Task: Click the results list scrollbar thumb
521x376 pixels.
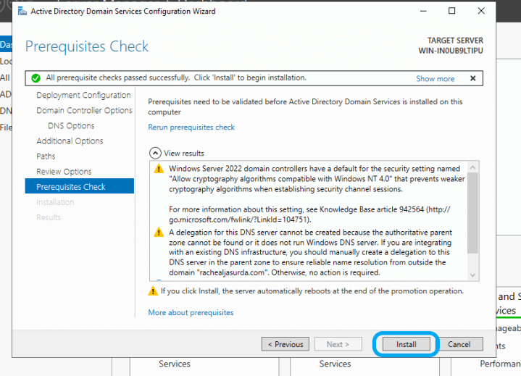Action: [472, 212]
